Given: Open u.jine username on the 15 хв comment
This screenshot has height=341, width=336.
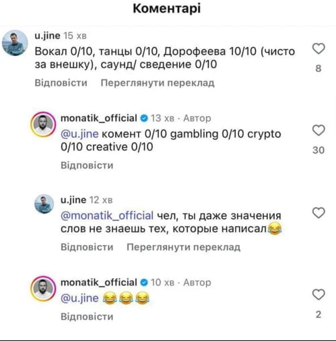Looking at the screenshot, I should click(x=47, y=36).
